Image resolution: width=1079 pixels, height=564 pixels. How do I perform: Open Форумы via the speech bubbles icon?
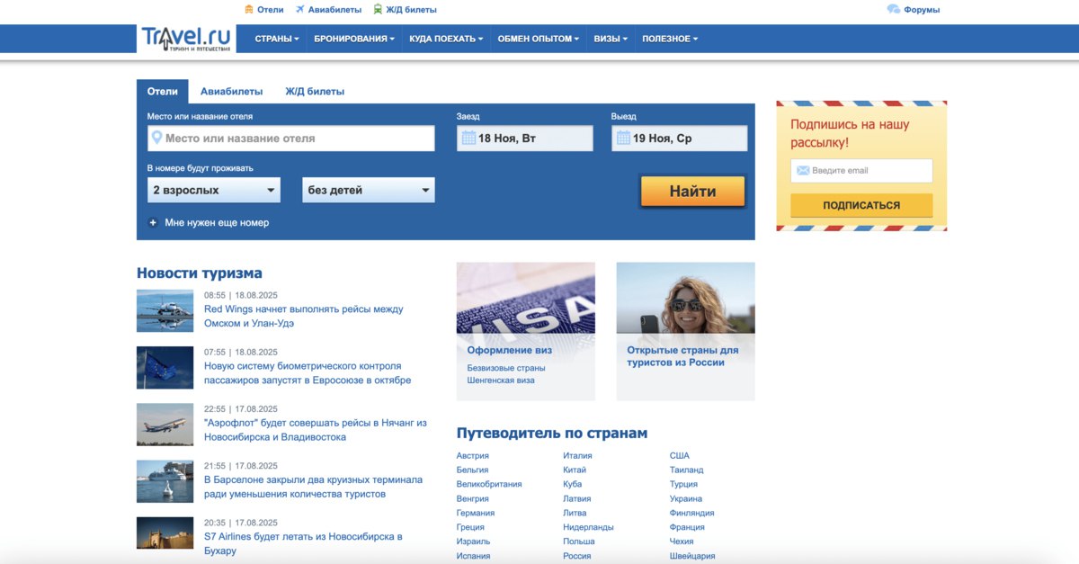892,9
